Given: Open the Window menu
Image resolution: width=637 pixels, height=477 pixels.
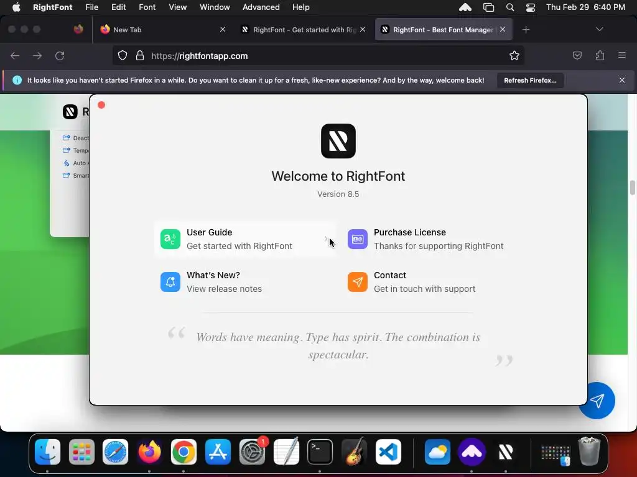Looking at the screenshot, I should point(215,7).
